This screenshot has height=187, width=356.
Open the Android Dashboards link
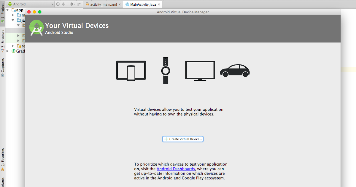click(x=176, y=169)
